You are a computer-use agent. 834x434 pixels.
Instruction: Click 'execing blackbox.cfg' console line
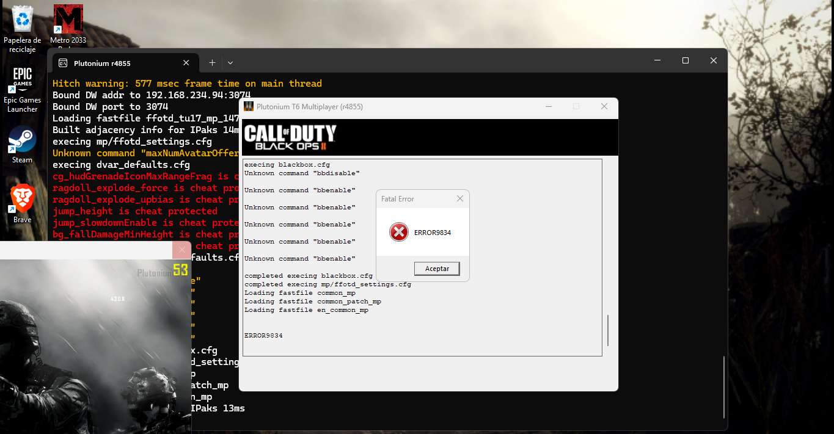point(287,165)
